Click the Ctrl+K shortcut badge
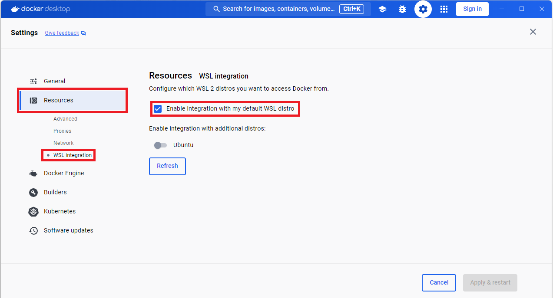 point(351,9)
